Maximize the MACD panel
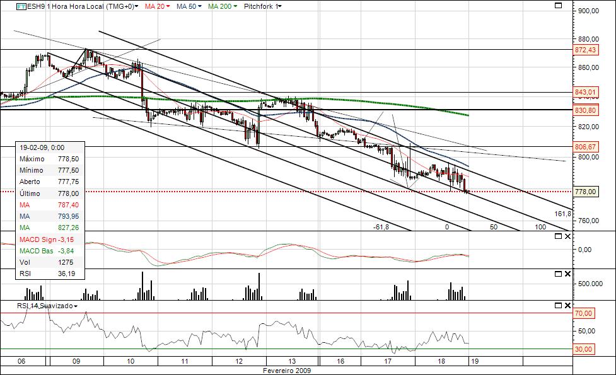Image resolution: width=616 pixels, height=375 pixels. (x=558, y=236)
